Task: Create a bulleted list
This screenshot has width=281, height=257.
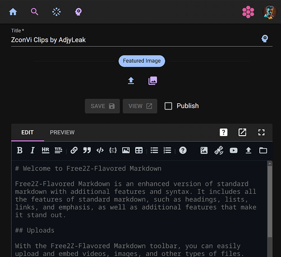Action: 154,151
